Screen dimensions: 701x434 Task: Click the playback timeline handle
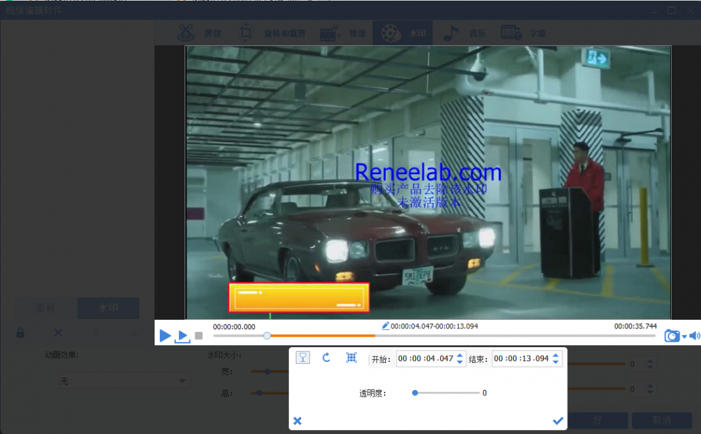(267, 335)
